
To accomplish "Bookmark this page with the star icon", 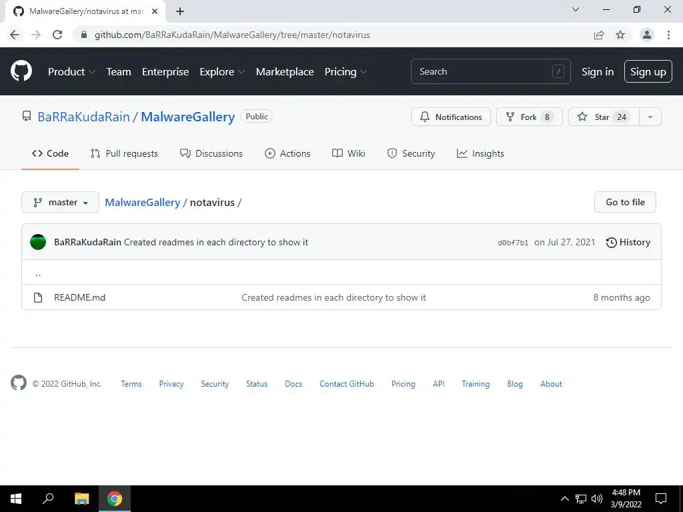I will pyautogui.click(x=620, y=35).
